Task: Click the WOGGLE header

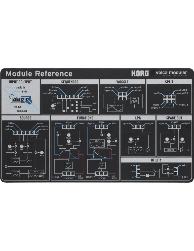Action: pos(123,82)
